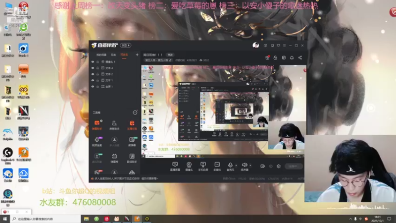Open live settings gear icon
Image resolution: width=396 pixels, height=223 pixels.
pos(279,166)
